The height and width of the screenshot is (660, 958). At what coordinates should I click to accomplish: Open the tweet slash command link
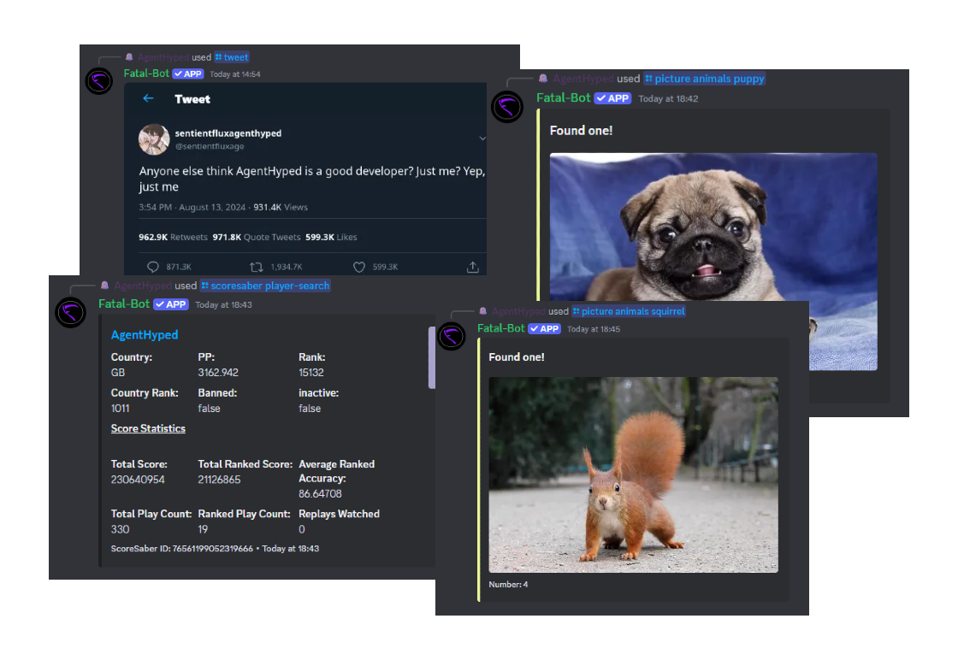tap(232, 56)
